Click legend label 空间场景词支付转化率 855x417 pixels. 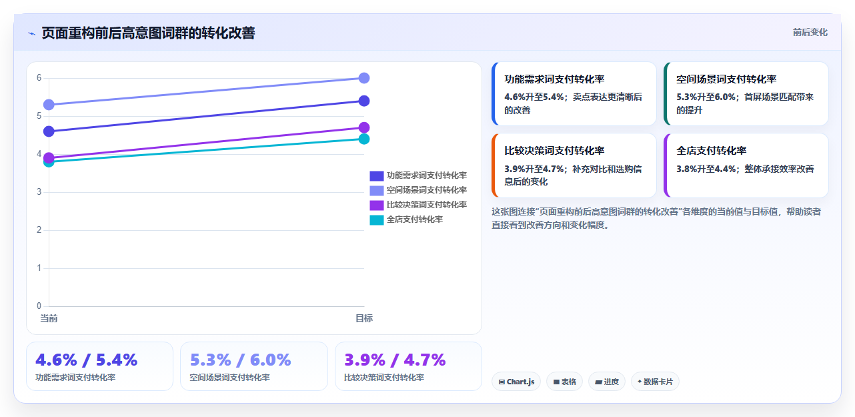[427, 190]
